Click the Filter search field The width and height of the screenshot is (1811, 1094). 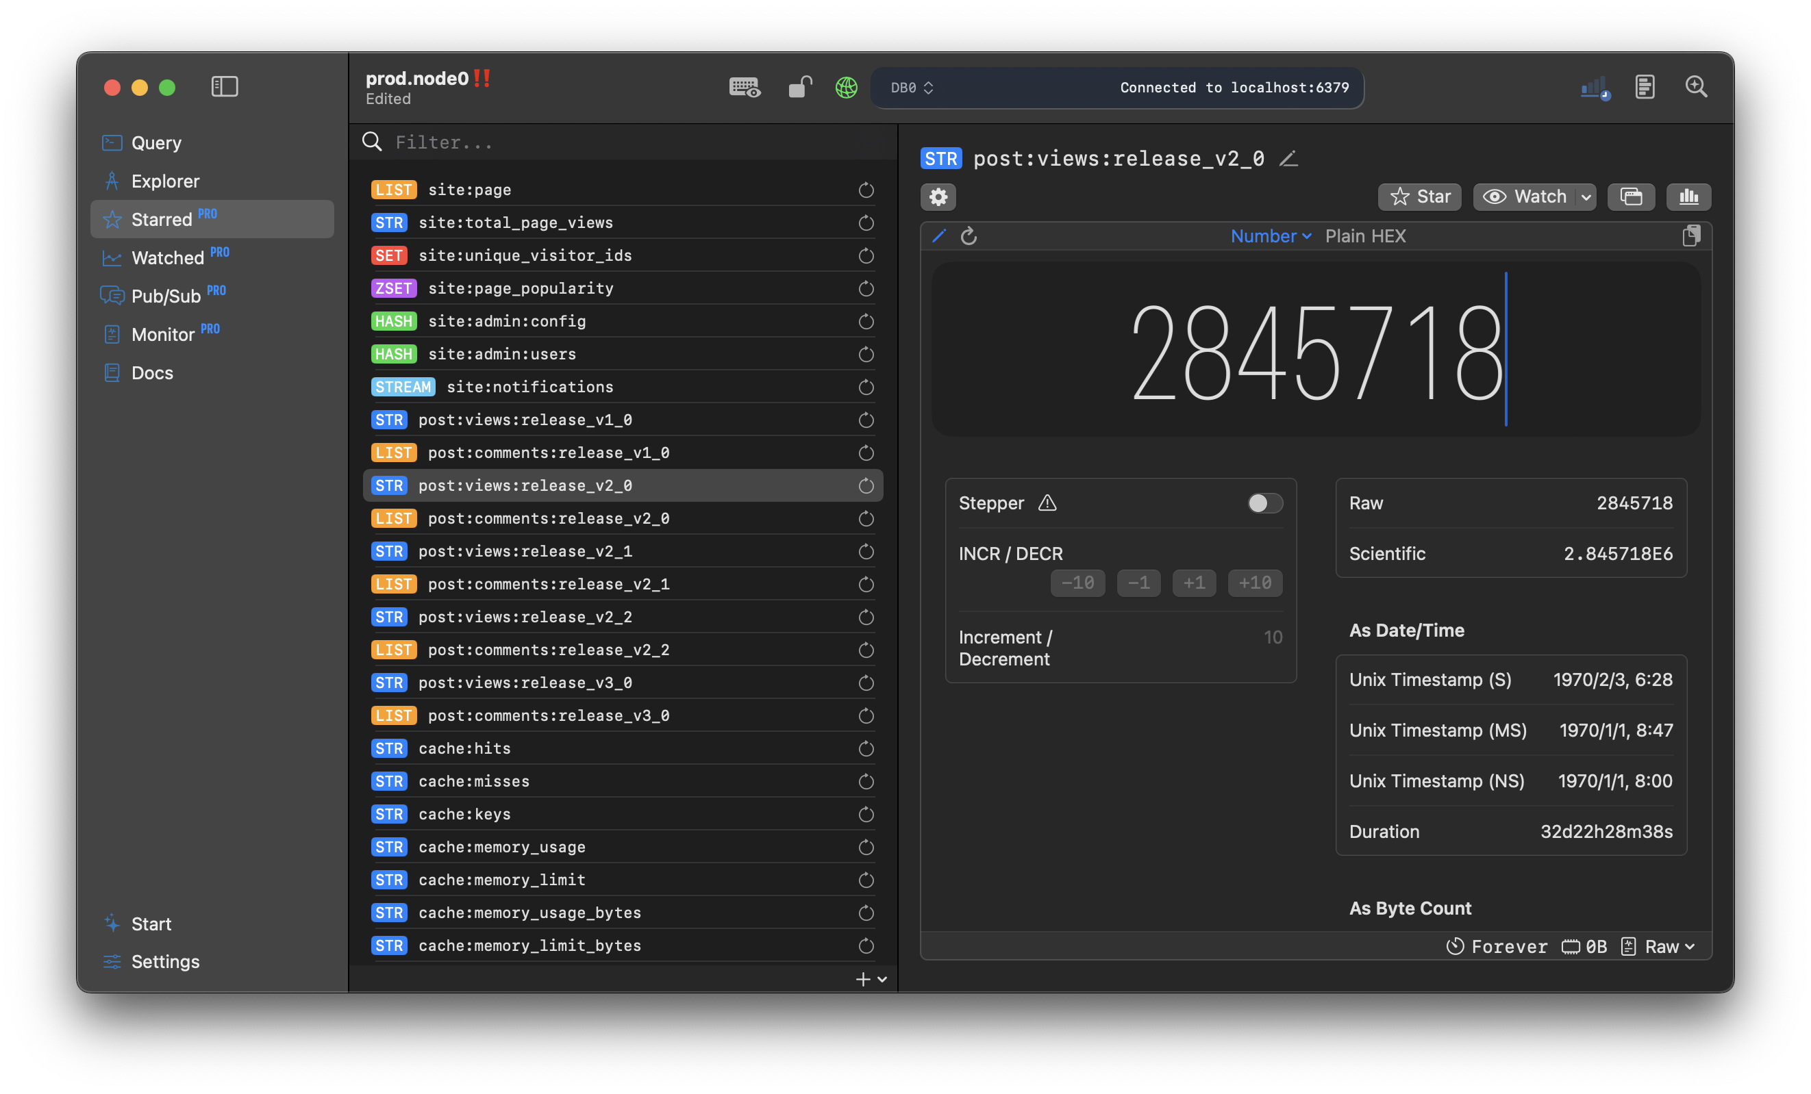point(625,142)
